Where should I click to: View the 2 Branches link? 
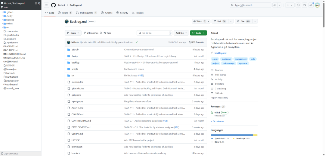tap(91, 33)
